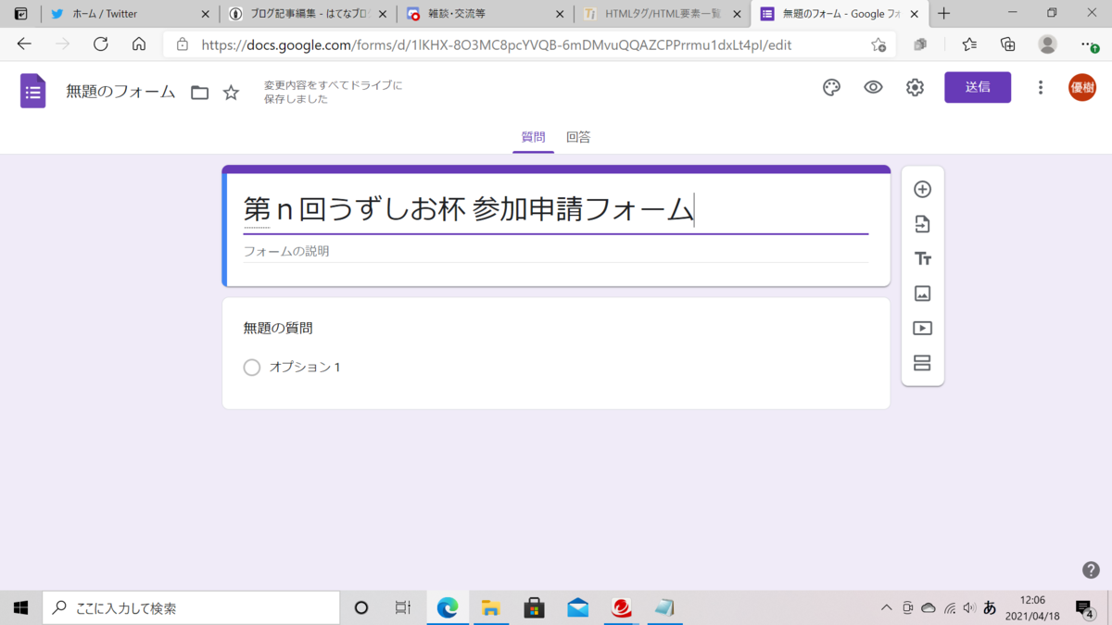This screenshot has width=1112, height=625.
Task: Insert an image using the image icon
Action: 922,293
